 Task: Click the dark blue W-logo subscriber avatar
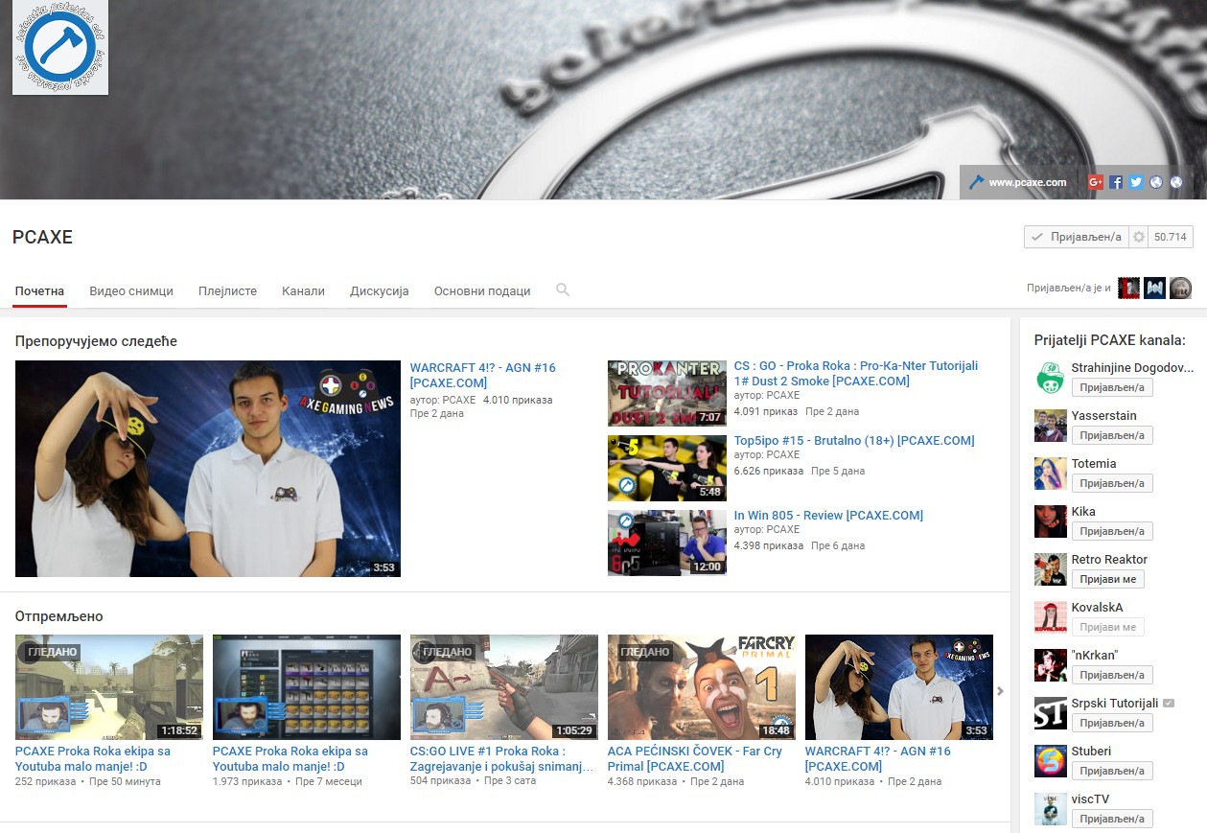(x=1154, y=288)
